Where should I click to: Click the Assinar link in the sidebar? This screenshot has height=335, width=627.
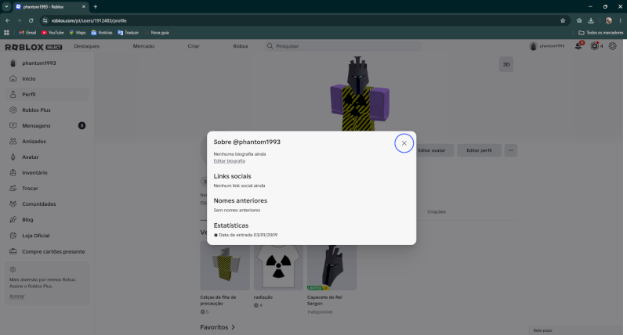coord(16,297)
